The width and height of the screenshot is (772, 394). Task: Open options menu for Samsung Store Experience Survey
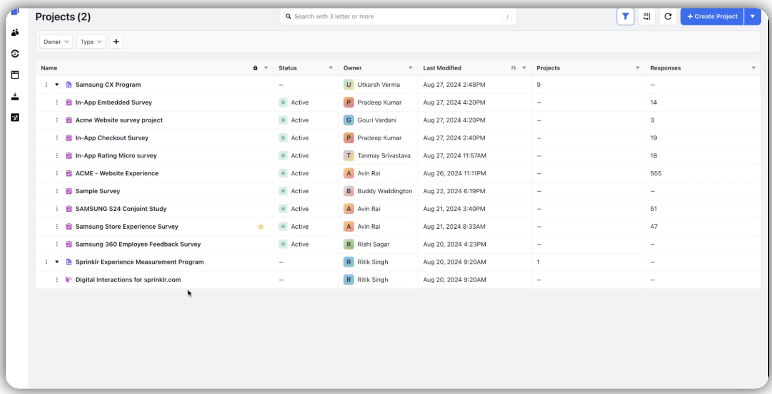tap(57, 227)
